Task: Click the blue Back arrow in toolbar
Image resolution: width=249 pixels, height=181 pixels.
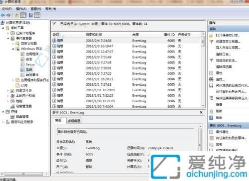Action: pos(2,15)
